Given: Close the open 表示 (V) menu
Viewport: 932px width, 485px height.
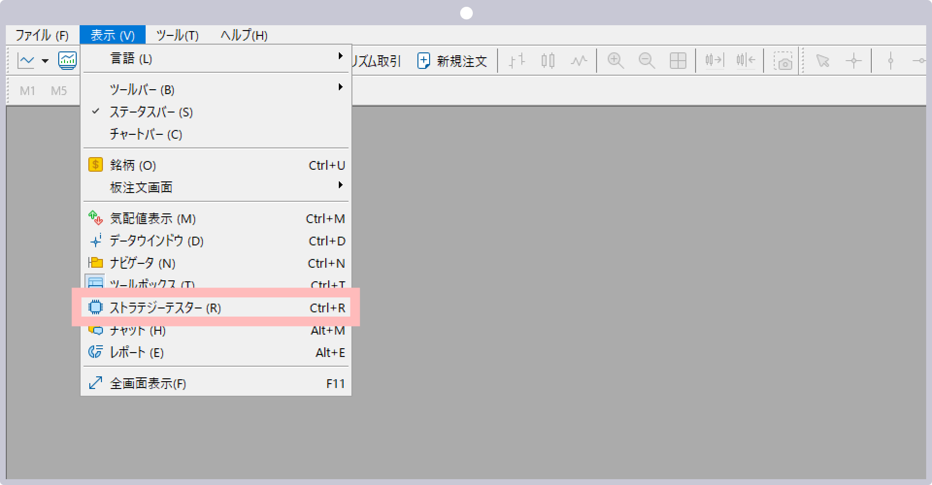Looking at the screenshot, I should click(x=113, y=35).
